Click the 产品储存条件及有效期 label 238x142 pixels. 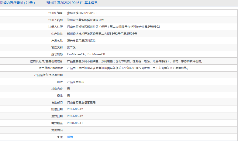coord(48,75)
